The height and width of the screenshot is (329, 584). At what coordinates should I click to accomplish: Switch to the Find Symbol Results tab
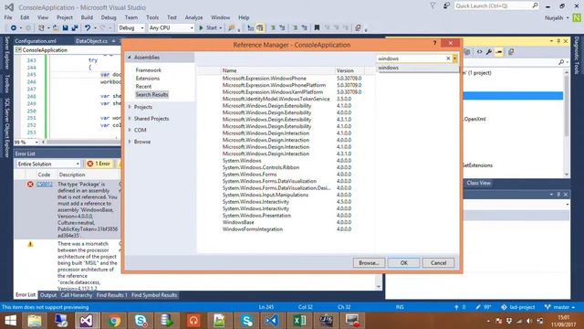154,295
